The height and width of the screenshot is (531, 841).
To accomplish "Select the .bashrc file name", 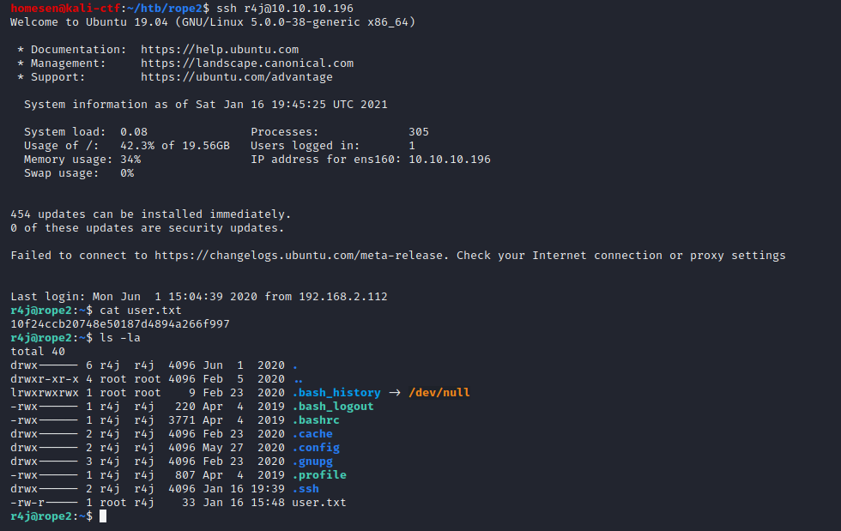I will 316,420.
